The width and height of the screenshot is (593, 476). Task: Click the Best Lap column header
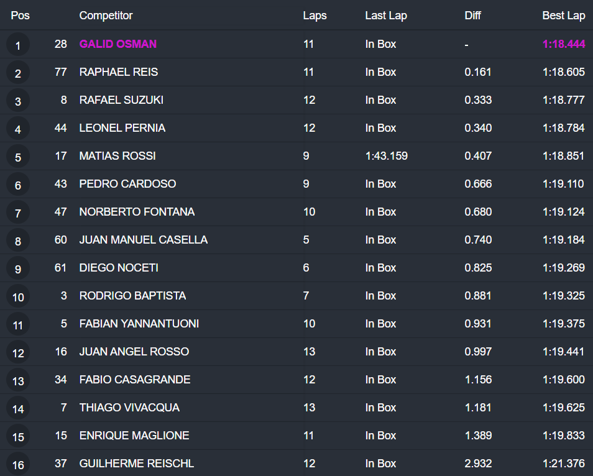pyautogui.click(x=563, y=16)
